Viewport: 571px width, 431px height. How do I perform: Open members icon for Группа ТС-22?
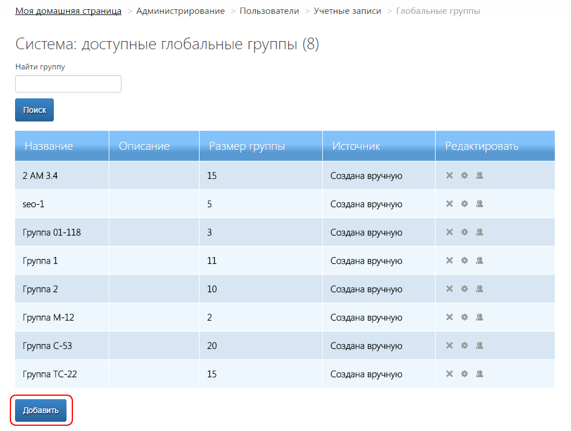479,374
